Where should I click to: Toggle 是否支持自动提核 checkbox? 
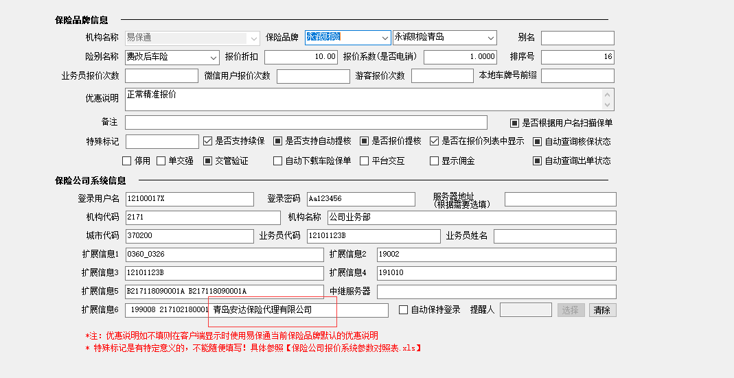coord(277,141)
